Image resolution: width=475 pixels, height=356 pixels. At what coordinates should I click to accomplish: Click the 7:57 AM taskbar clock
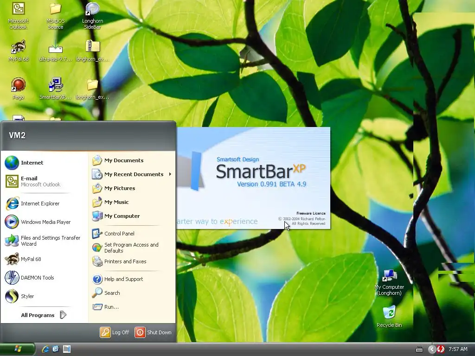pyautogui.click(x=458, y=349)
